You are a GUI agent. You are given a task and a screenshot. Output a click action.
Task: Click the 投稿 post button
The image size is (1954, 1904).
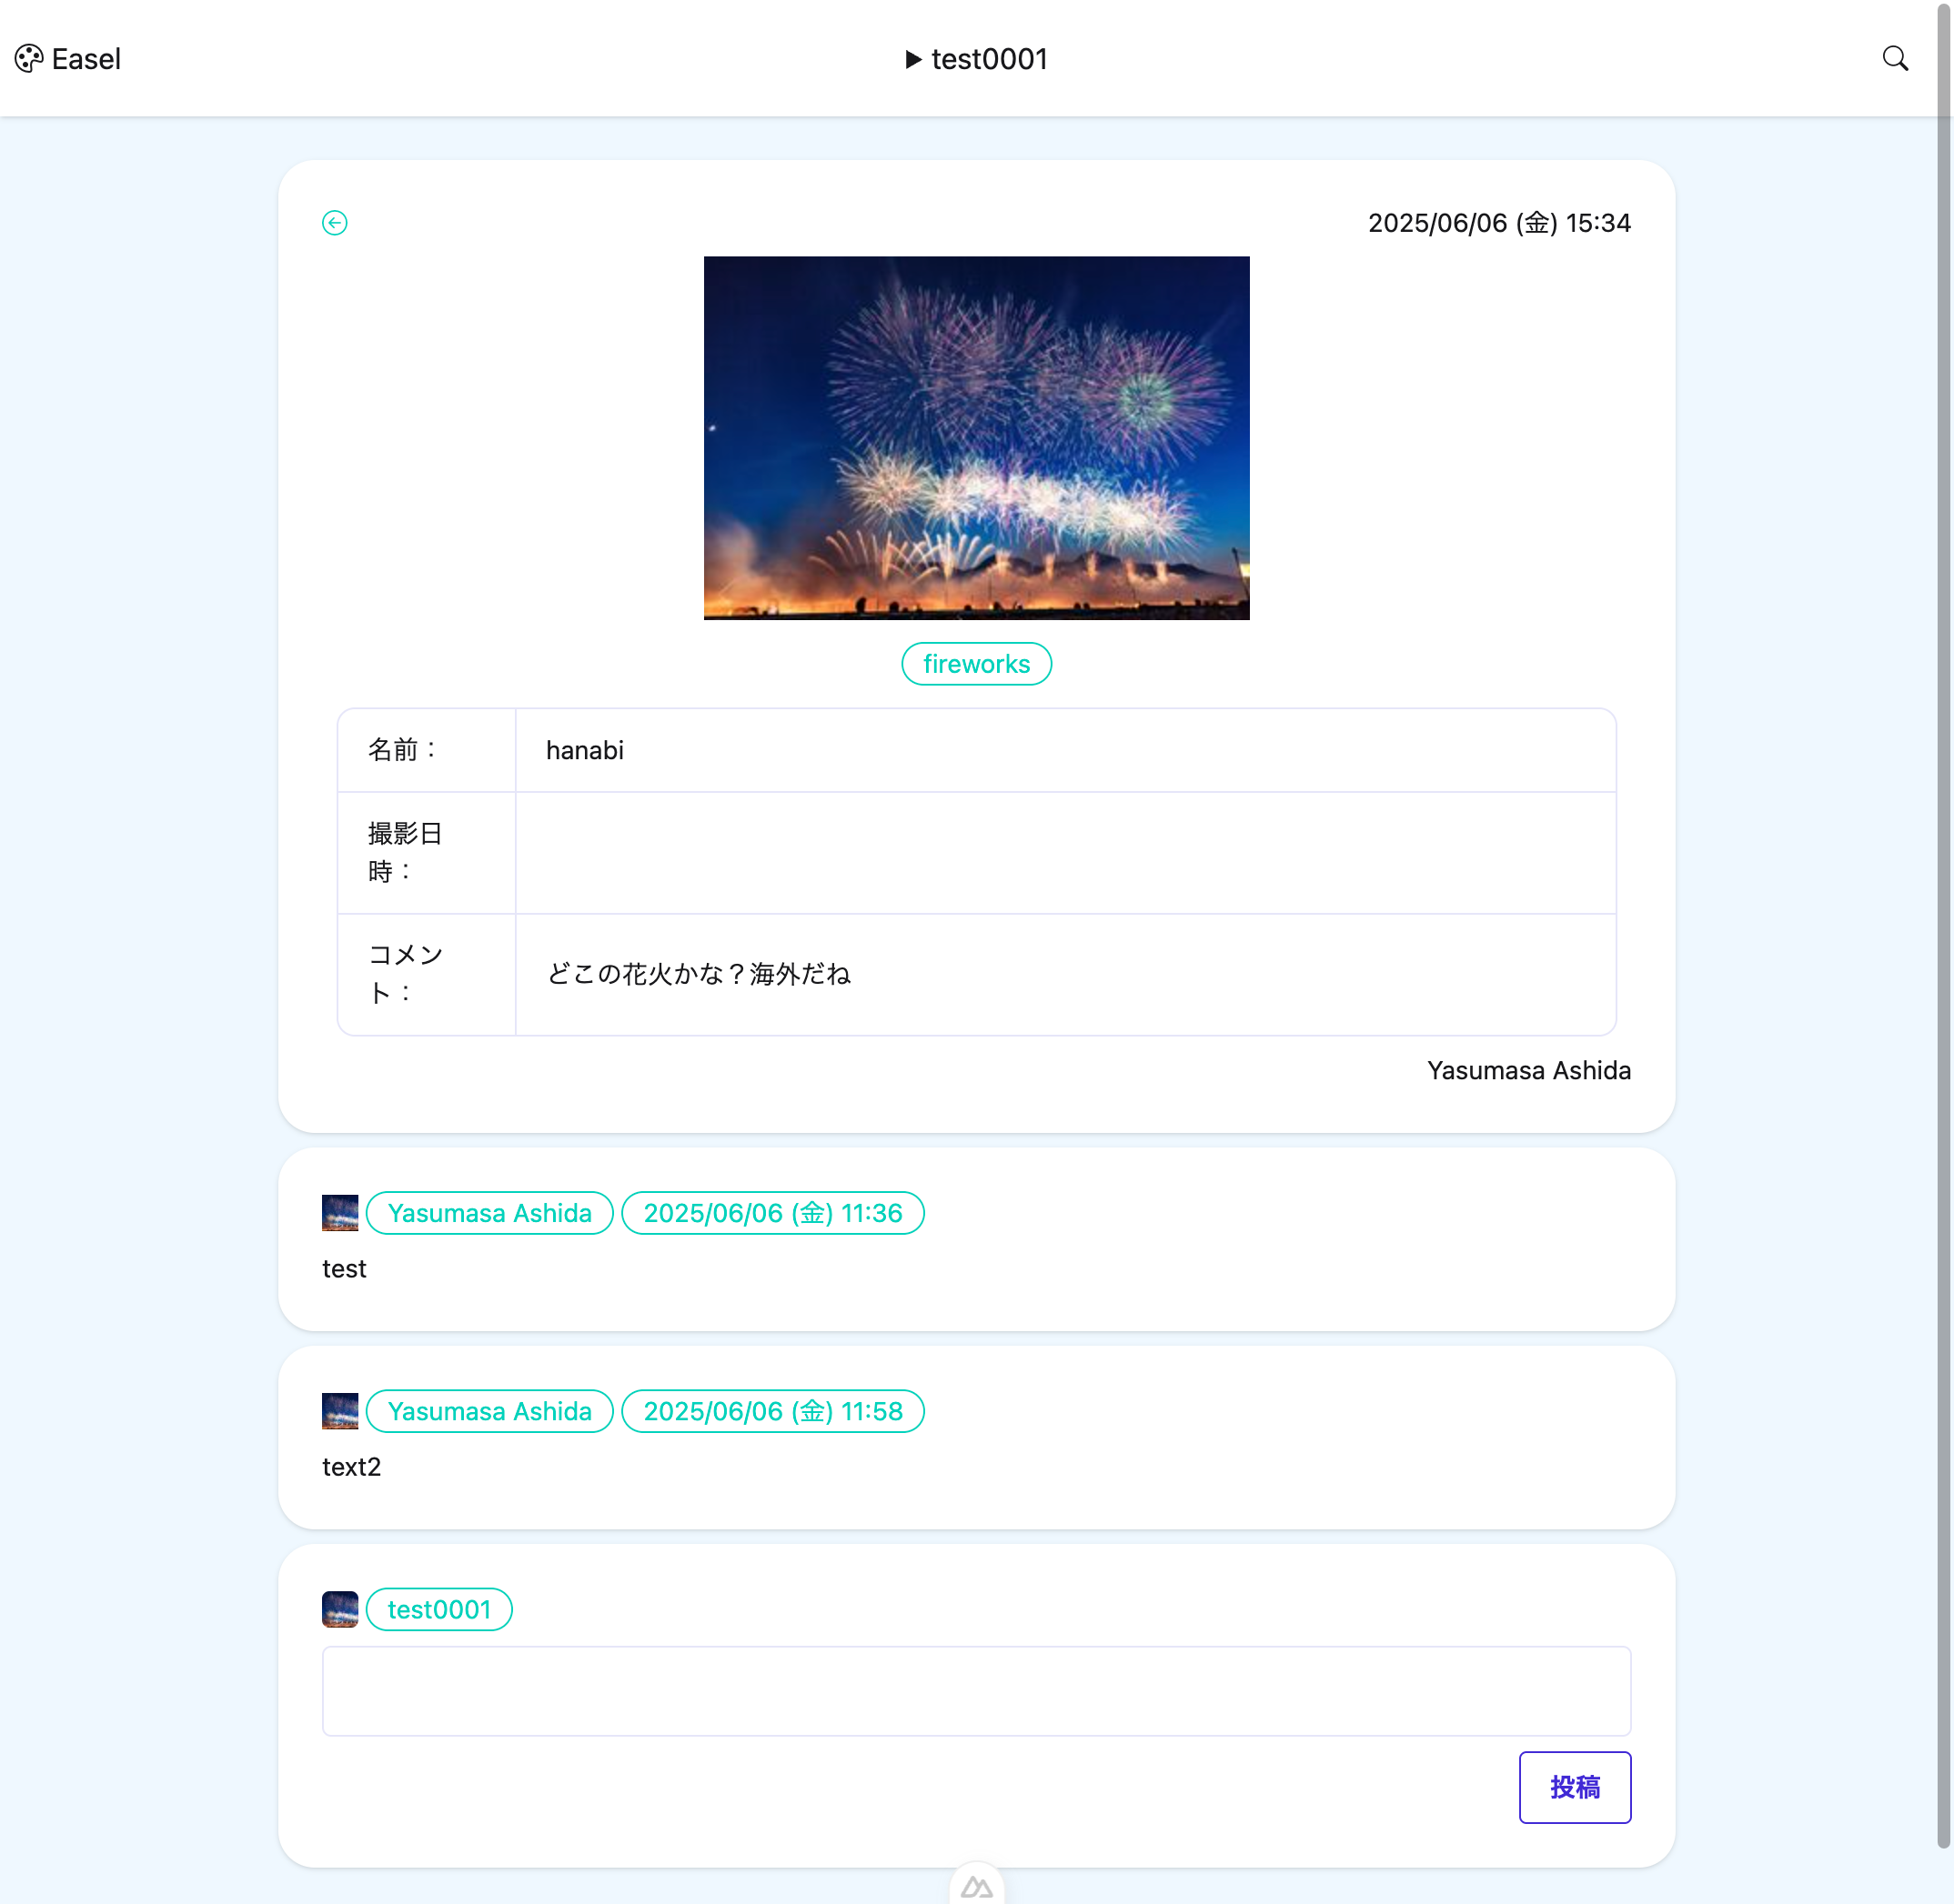(x=1575, y=1787)
